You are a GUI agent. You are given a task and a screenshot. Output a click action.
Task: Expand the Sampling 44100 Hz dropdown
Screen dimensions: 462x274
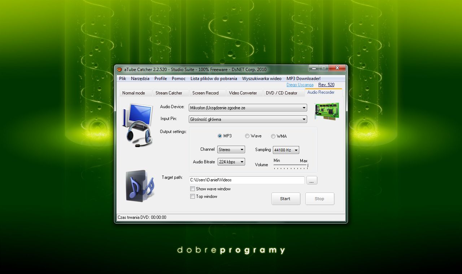point(286,150)
